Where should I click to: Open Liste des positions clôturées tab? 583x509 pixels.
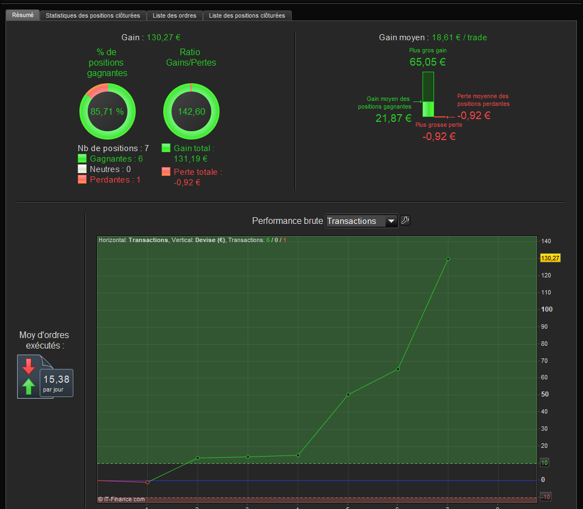pos(247,15)
